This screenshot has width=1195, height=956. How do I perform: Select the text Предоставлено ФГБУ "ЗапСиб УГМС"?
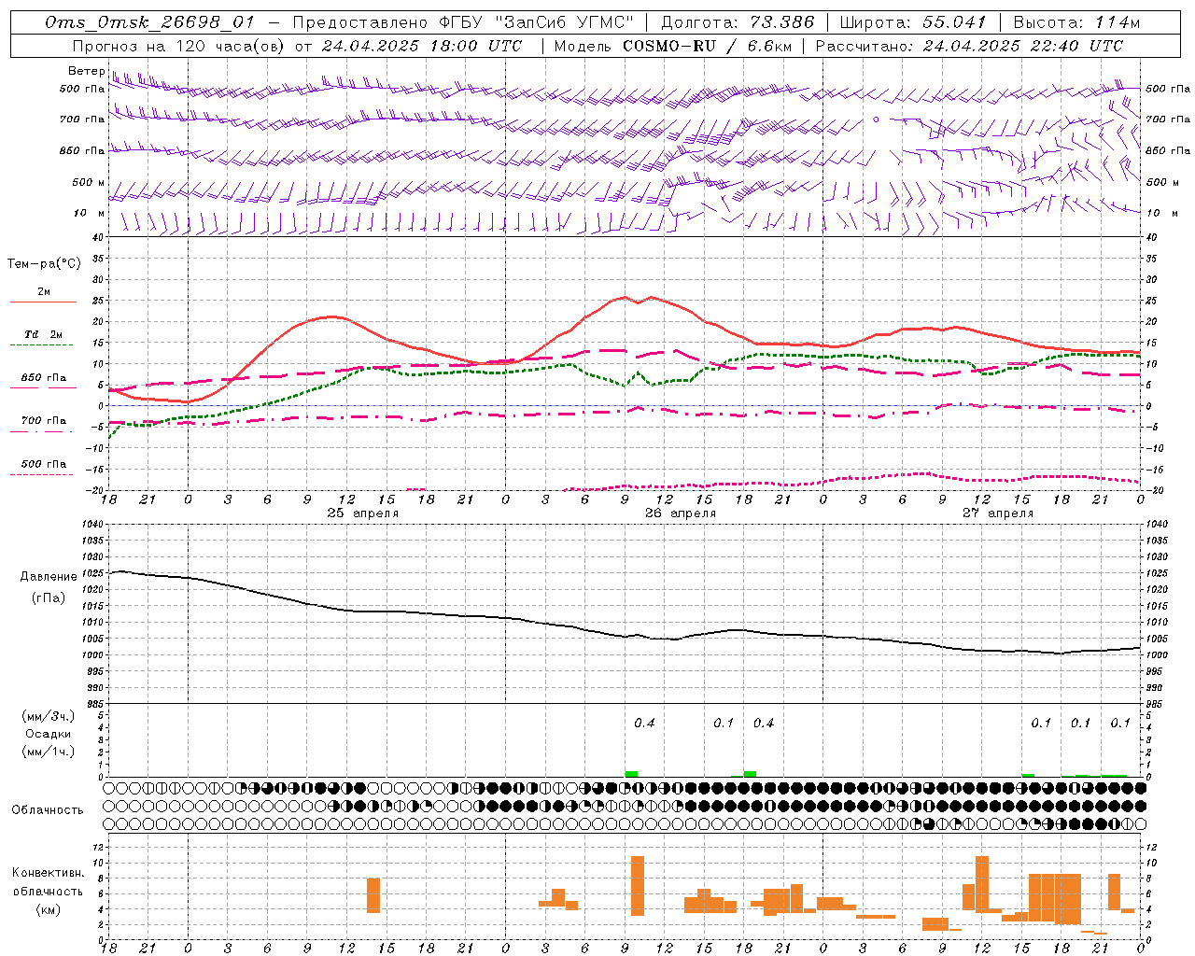tap(463, 22)
